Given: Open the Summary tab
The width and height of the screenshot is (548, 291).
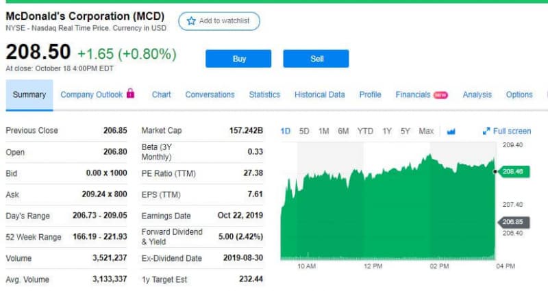Looking at the screenshot, I should pyautogui.click(x=29, y=95).
